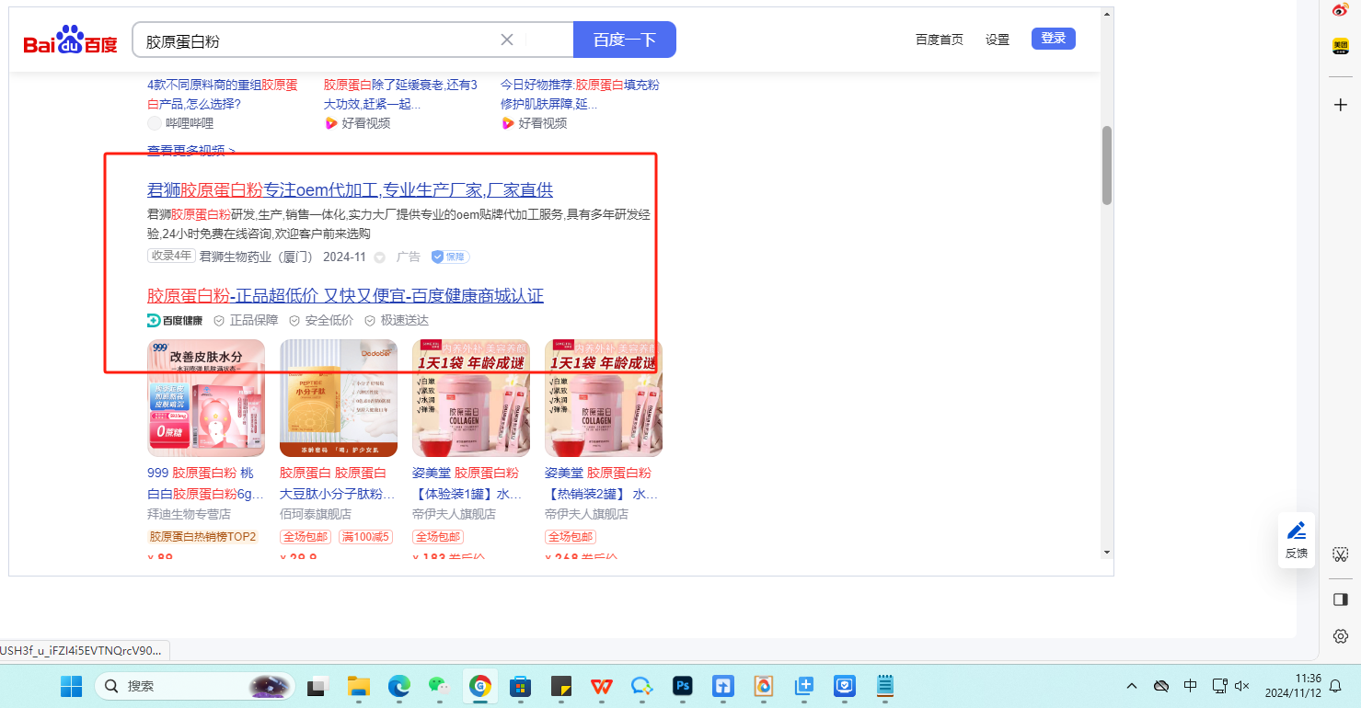This screenshot has width=1361, height=708.
Task: Open video link 胶原蛋白除了延缓衰老
Action: (x=400, y=94)
